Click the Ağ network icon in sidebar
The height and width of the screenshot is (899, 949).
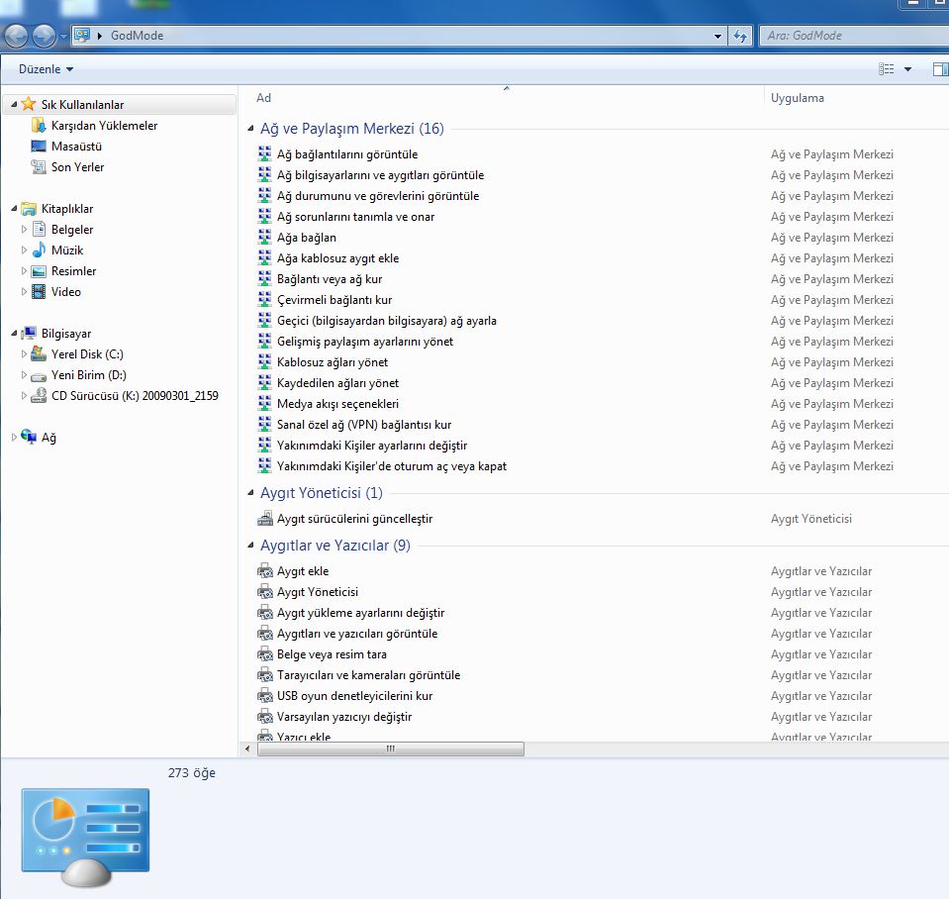pos(29,437)
